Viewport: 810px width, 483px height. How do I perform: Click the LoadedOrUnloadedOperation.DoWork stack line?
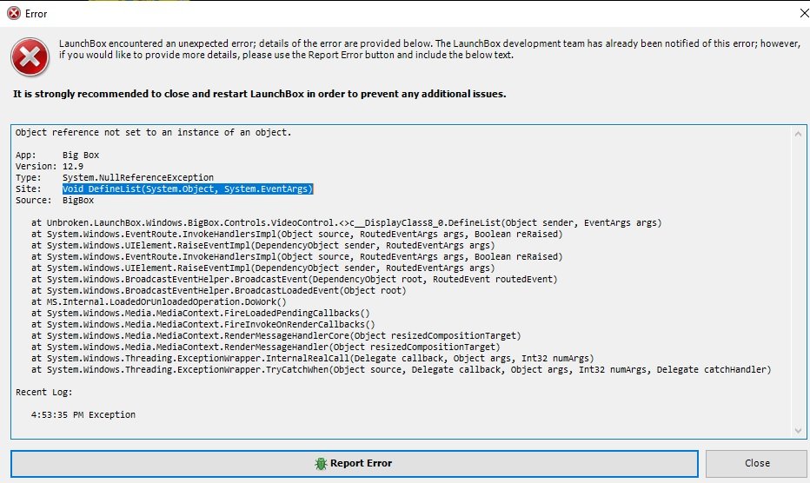158,301
